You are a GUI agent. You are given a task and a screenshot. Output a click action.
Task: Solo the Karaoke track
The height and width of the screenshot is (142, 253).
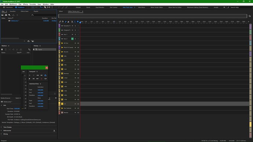tap(75, 26)
